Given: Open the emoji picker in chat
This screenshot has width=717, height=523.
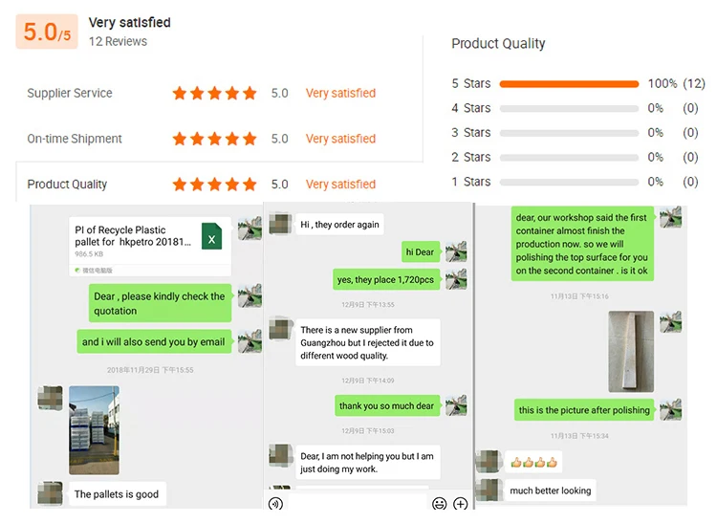Looking at the screenshot, I should point(440,504).
